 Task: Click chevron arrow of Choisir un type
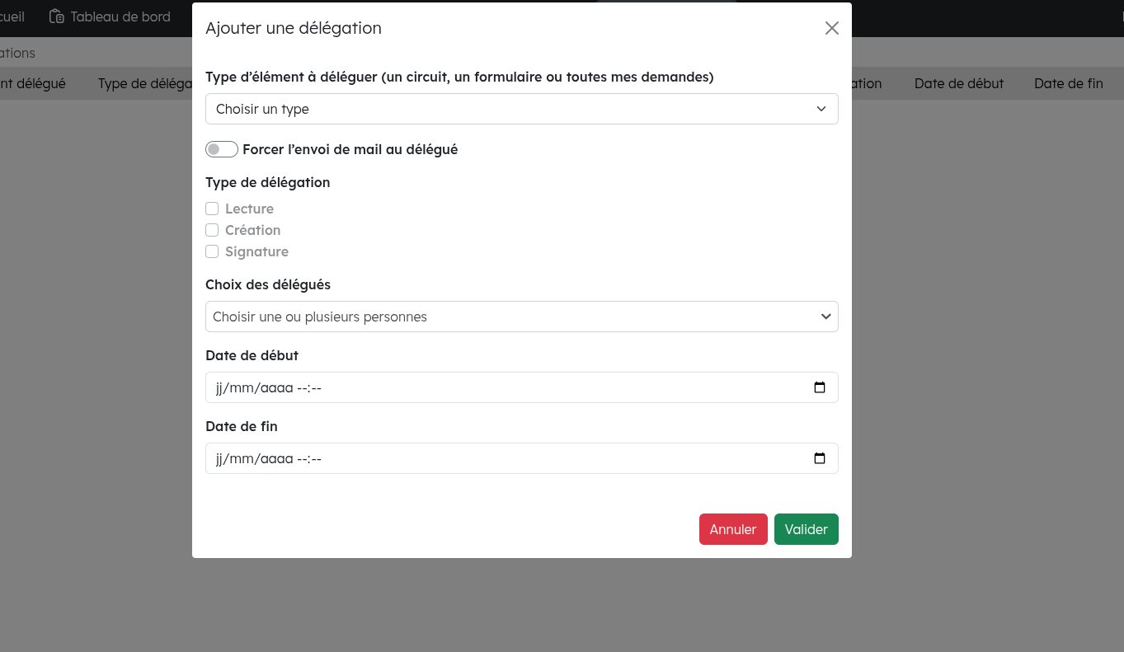click(x=821, y=109)
